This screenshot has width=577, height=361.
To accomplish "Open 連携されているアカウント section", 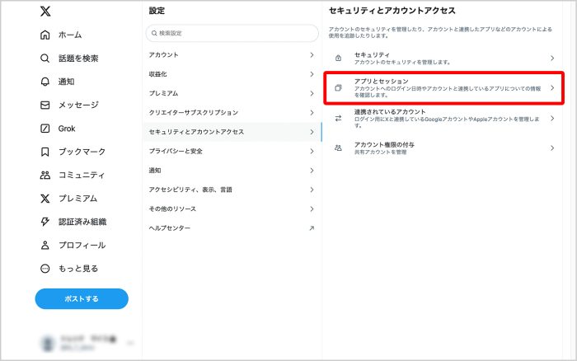I will pos(445,115).
